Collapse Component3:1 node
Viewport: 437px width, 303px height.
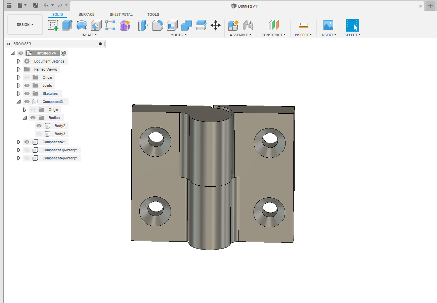19,102
